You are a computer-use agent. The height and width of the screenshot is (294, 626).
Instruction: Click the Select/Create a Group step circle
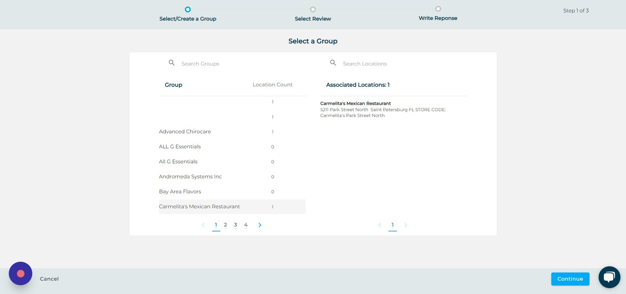coord(188,9)
